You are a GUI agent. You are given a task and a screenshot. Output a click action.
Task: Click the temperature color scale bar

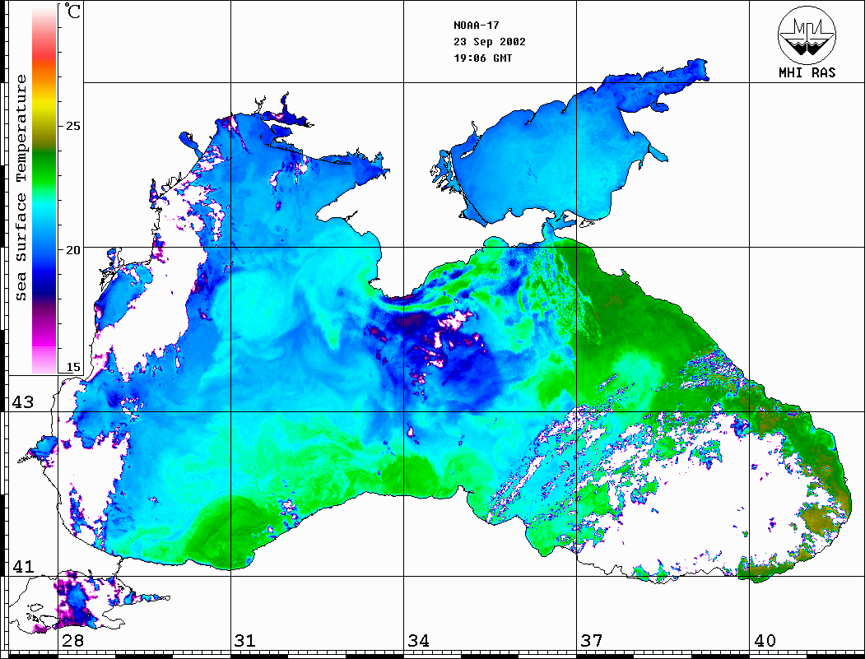point(44,189)
